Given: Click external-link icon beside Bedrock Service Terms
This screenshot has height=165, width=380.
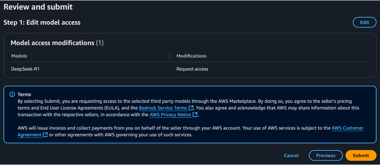Looking at the screenshot, I should 191,107.
